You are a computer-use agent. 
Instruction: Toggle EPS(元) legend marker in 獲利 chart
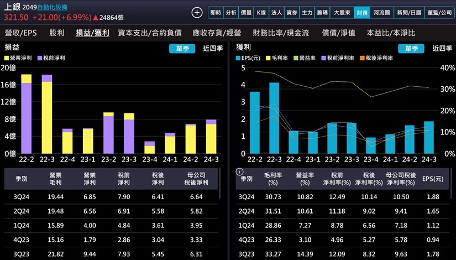(x=239, y=58)
